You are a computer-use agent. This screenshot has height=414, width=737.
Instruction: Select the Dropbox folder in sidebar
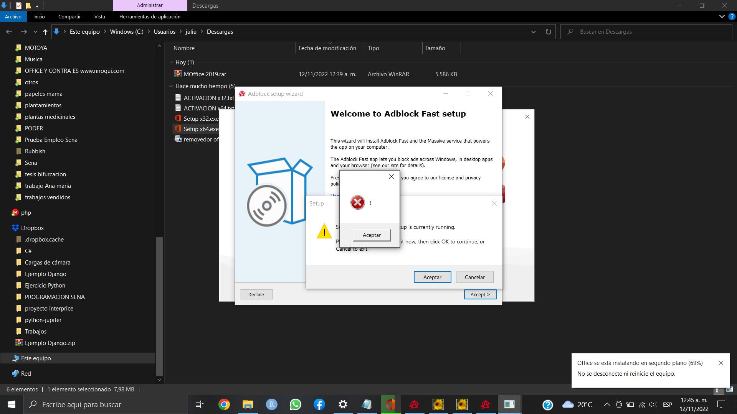(32, 228)
